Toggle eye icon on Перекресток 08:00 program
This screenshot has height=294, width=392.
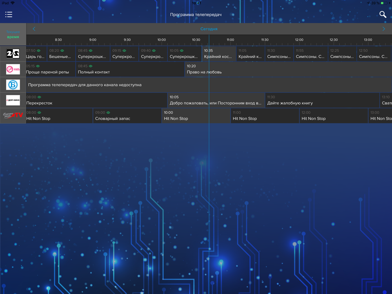39,97
